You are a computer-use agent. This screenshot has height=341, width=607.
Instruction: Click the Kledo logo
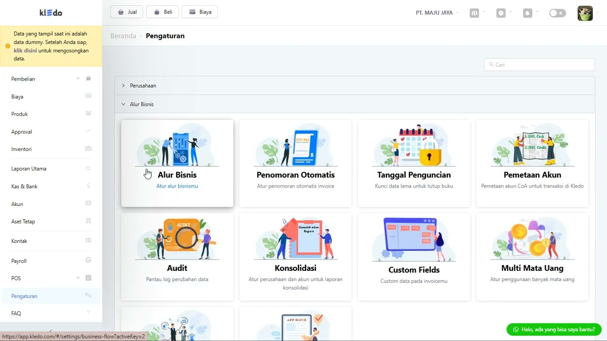tap(51, 13)
